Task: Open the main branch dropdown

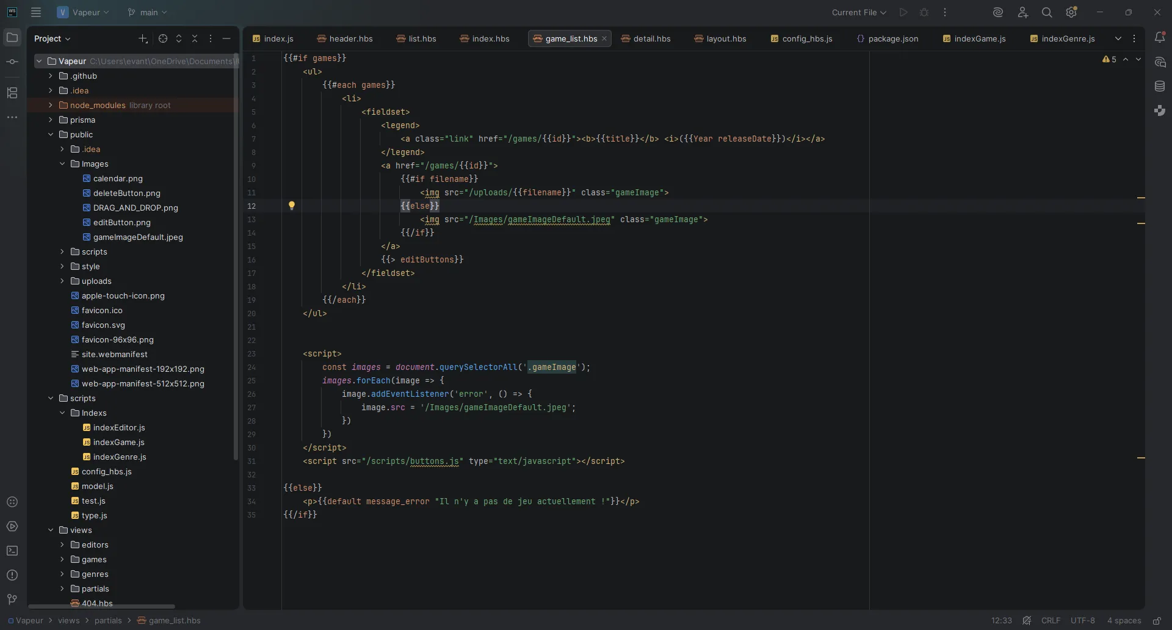Action: 147,12
